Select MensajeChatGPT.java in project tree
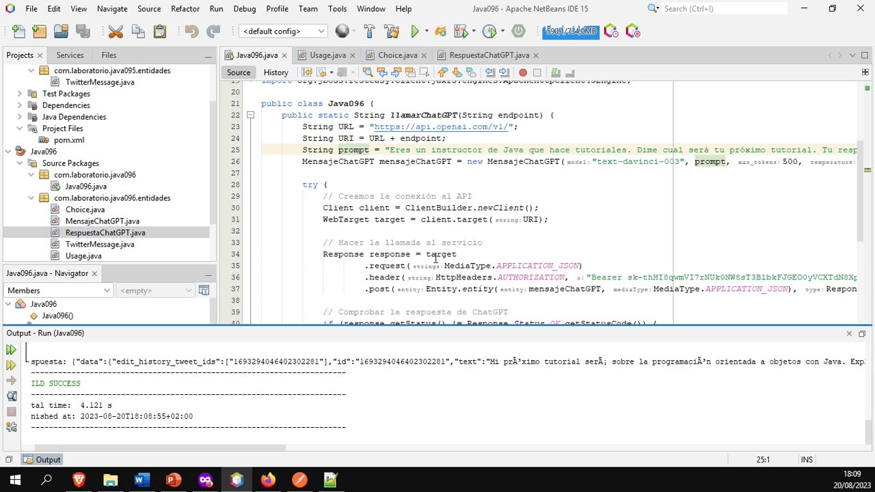 click(x=103, y=221)
